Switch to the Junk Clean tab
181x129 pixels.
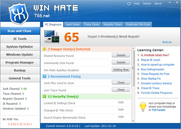[x=73, y=25]
